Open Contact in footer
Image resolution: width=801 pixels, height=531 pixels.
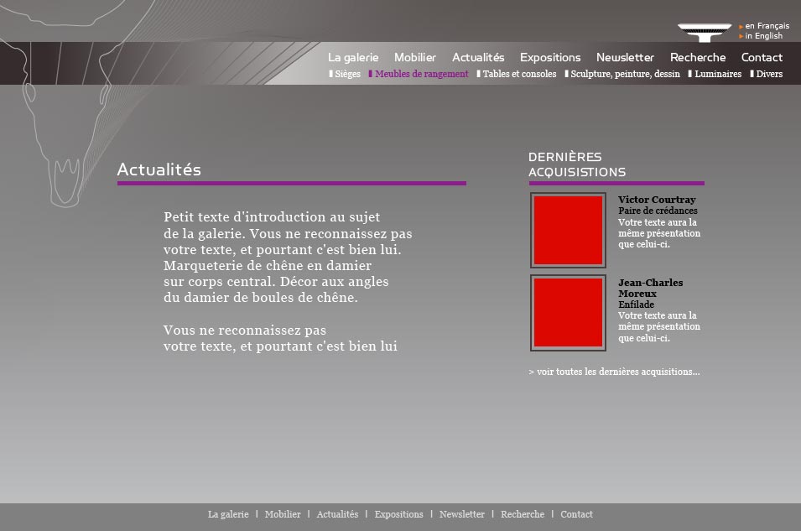(x=576, y=514)
